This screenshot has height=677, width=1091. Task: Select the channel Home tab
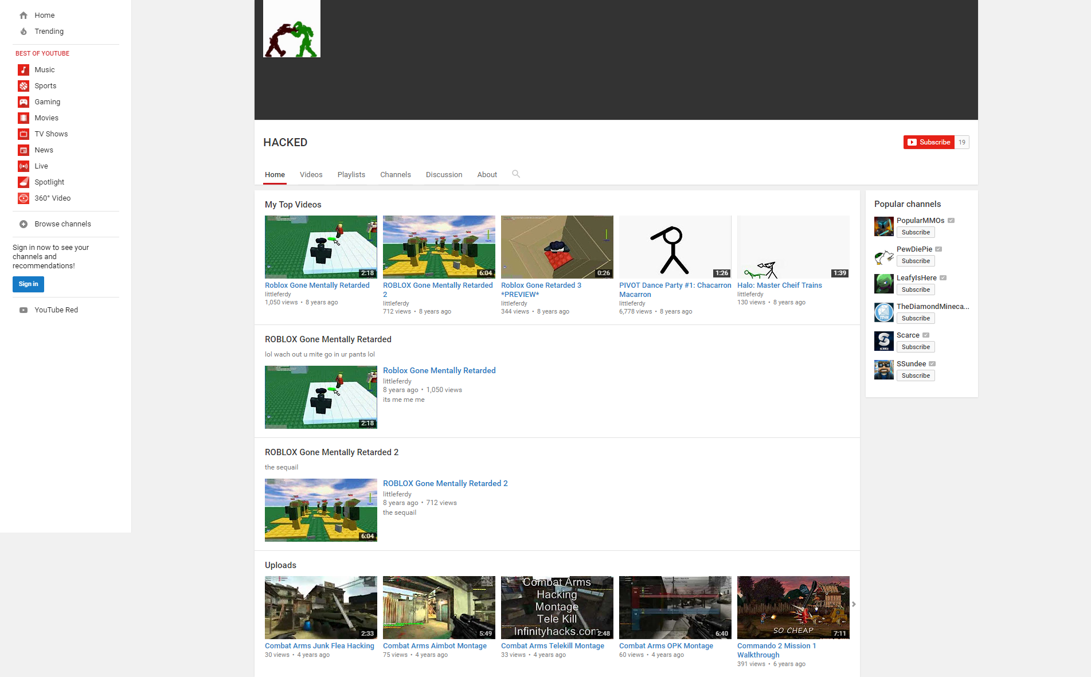(275, 175)
